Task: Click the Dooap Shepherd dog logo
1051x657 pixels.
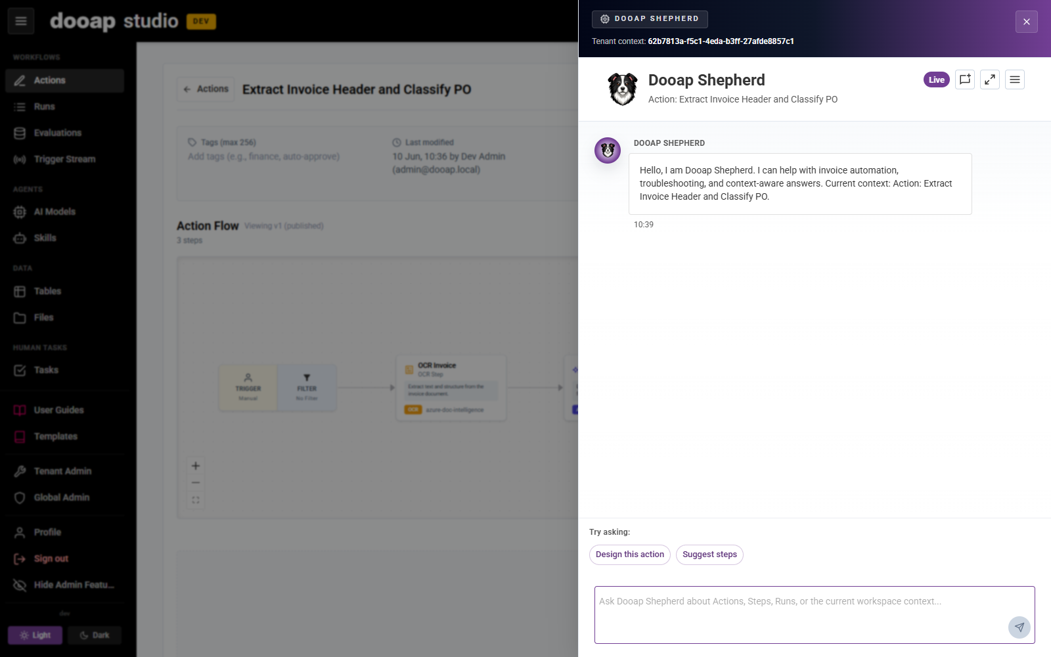Action: pos(622,89)
